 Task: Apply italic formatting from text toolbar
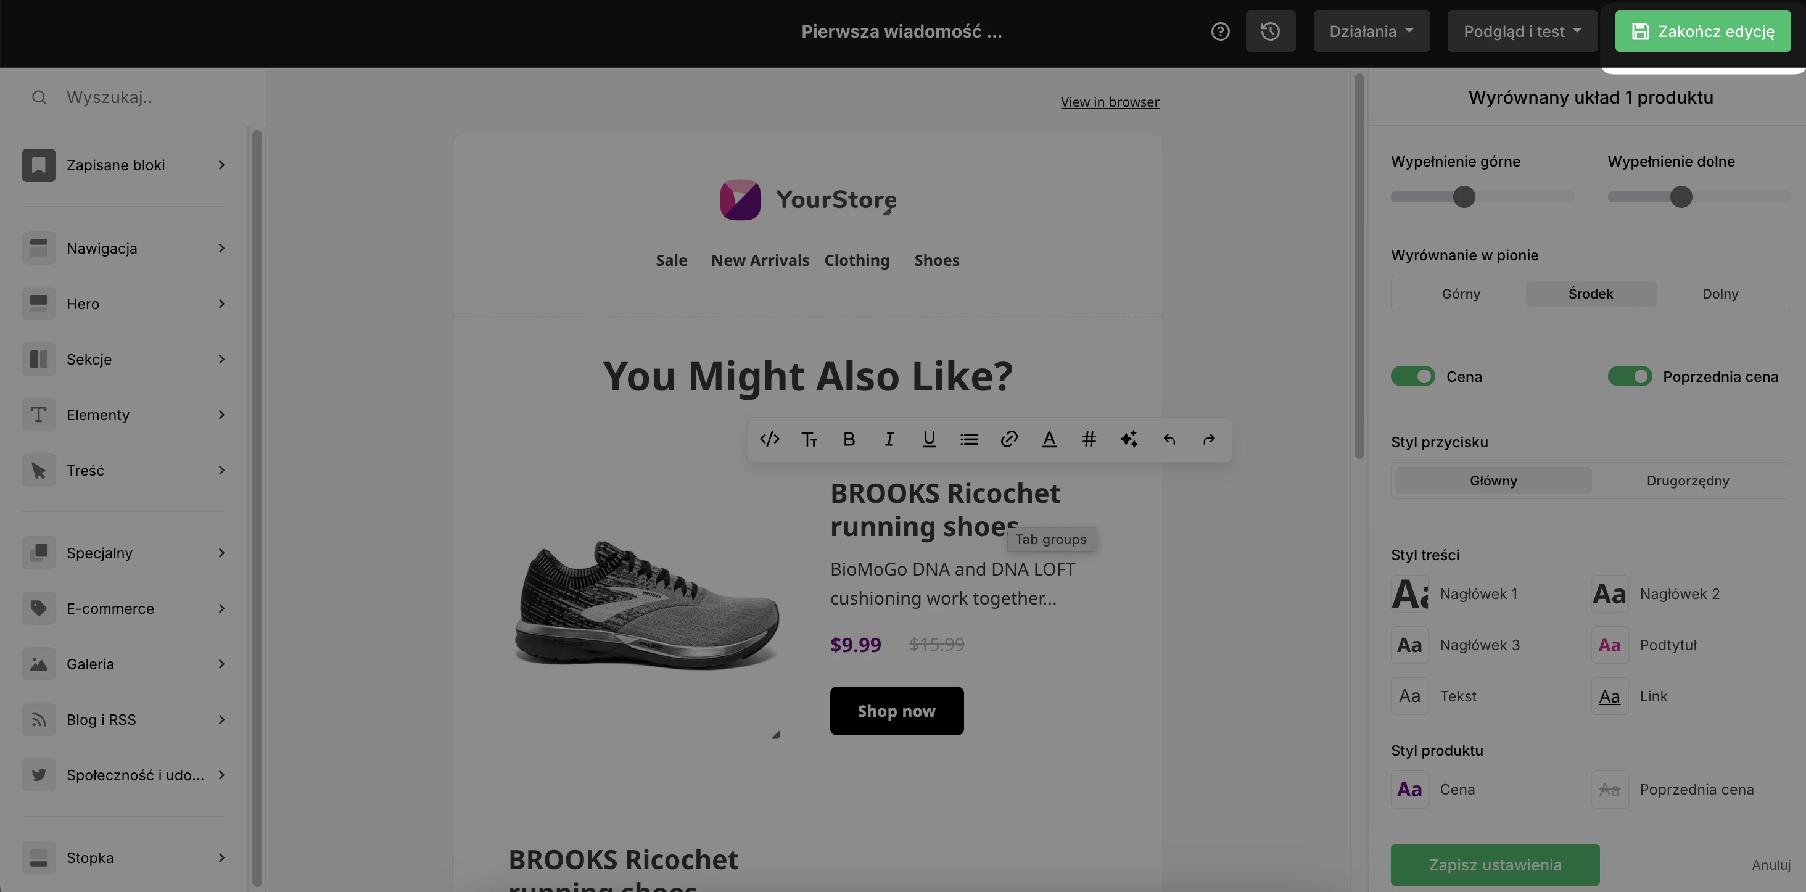(889, 439)
